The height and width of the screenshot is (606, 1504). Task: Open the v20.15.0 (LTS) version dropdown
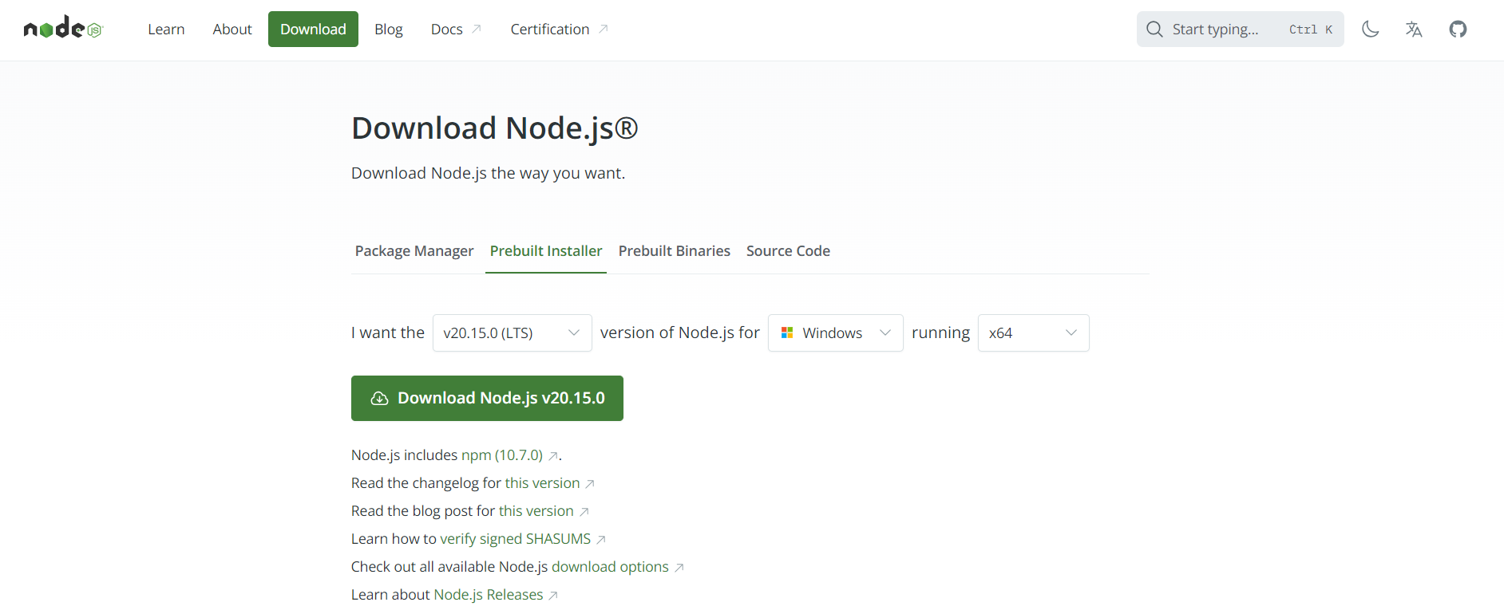pyautogui.click(x=512, y=333)
